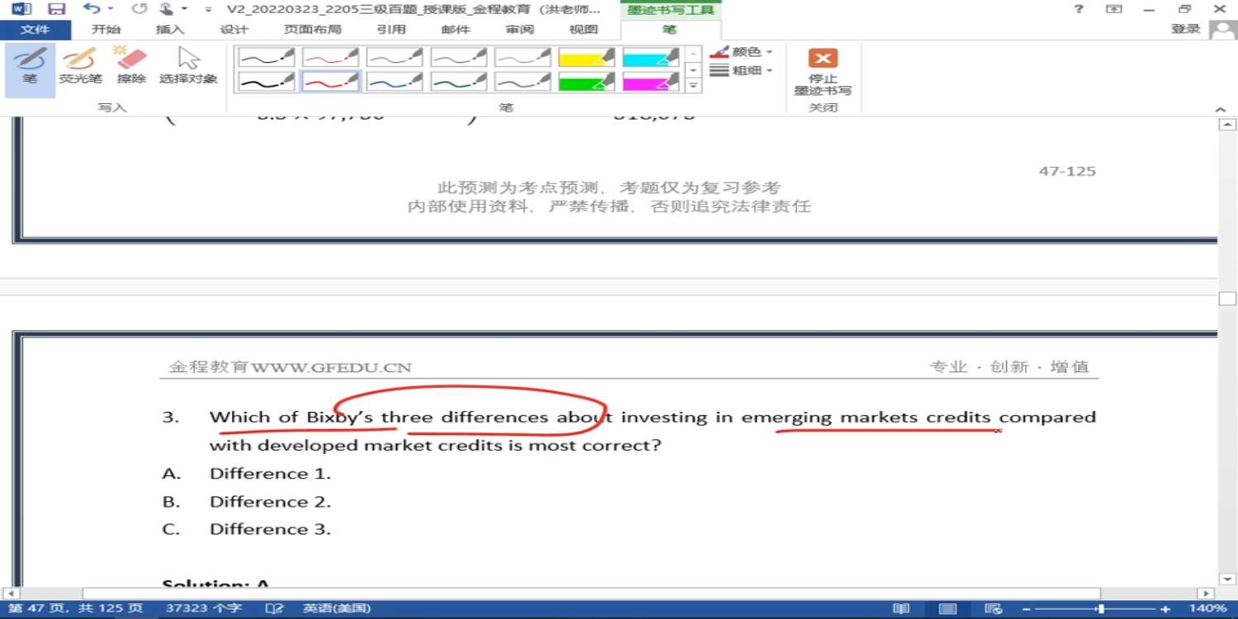The height and width of the screenshot is (619, 1238).
Task: Switch to Read Mode view
Action: (x=901, y=609)
